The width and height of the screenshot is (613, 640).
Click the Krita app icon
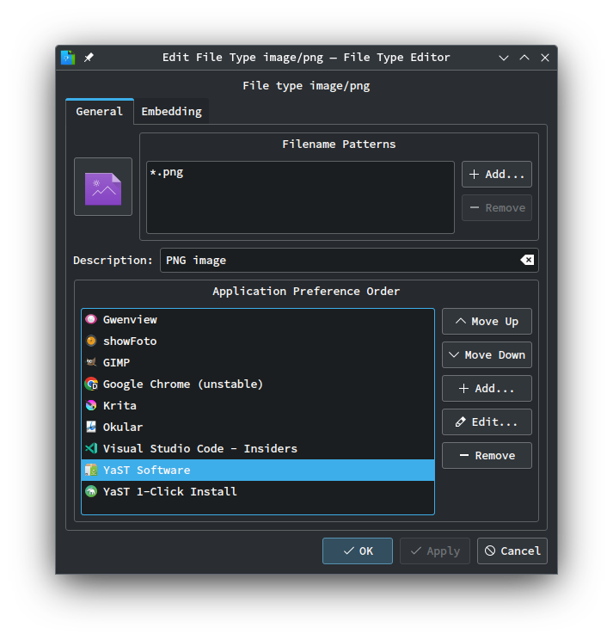[x=91, y=405]
